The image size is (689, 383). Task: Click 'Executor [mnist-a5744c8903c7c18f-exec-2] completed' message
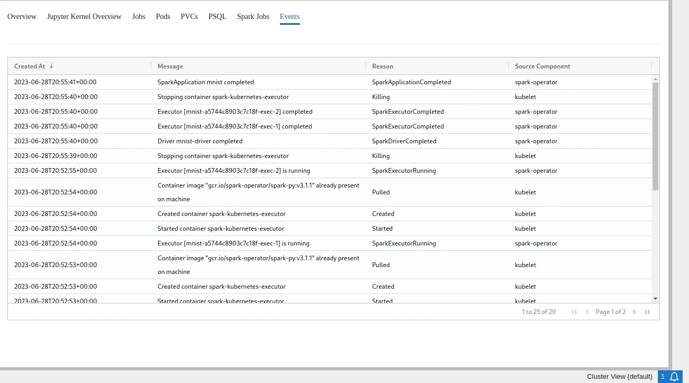pos(235,112)
